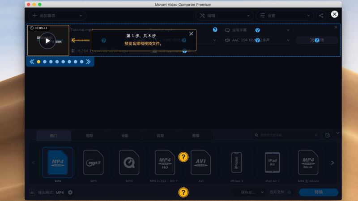Switch to the 音频 audio tab
Image resolution: width=358 pixels, height=201 pixels.
[x=160, y=136]
